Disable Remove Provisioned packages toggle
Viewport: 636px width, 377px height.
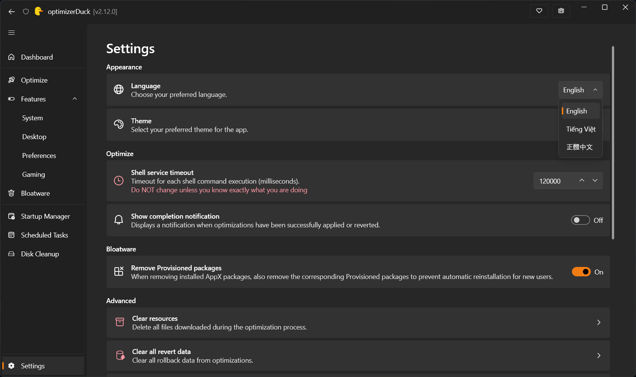pos(581,272)
